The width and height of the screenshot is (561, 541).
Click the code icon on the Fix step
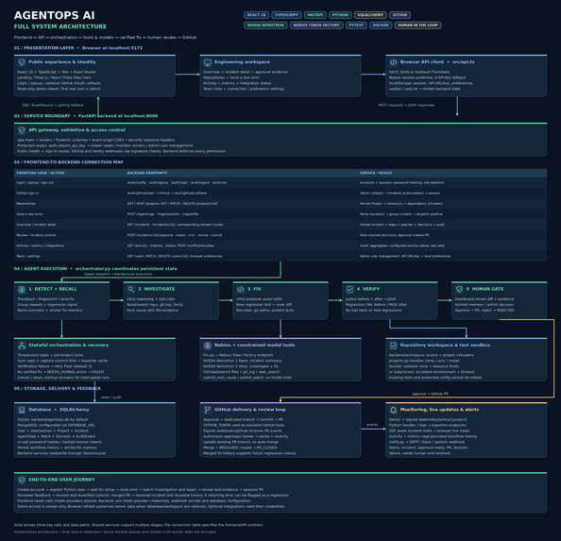241,289
